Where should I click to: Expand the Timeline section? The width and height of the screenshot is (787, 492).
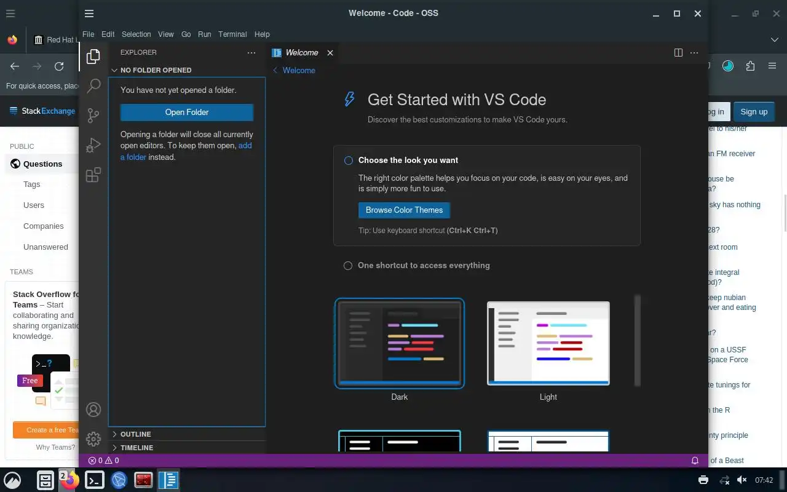coord(187,448)
